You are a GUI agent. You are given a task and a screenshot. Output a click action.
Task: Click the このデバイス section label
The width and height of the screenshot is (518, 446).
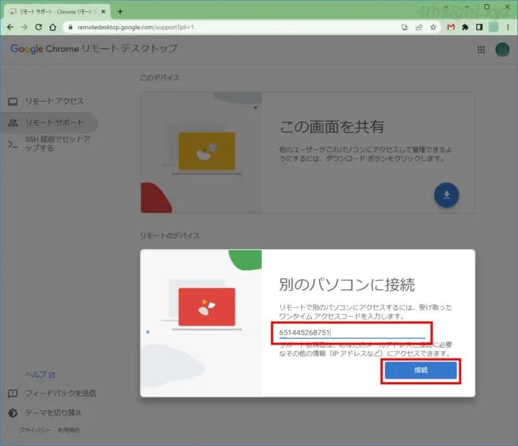click(160, 78)
